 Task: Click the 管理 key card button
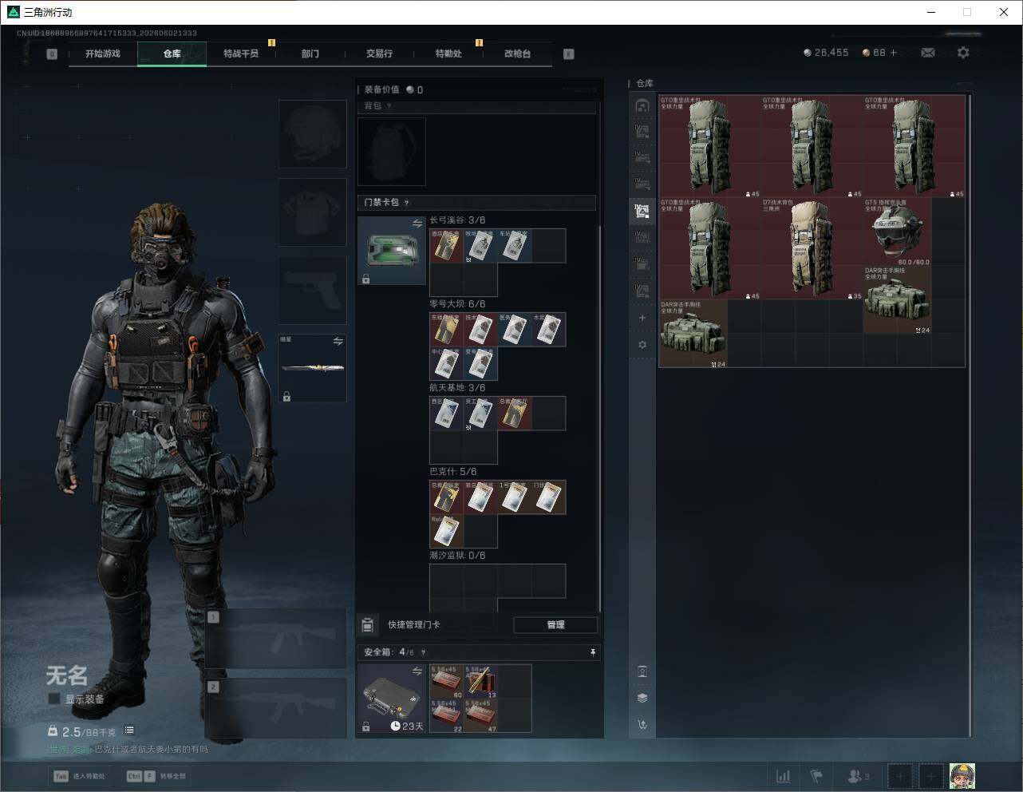555,625
